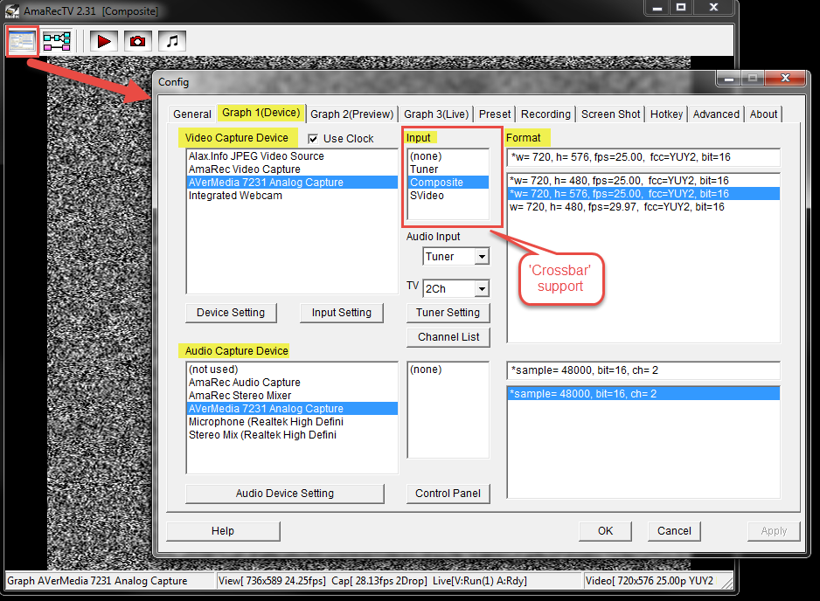The image size is (820, 601).
Task: Choose format 720x480 29.97fps YUY2
Action: click(x=643, y=207)
